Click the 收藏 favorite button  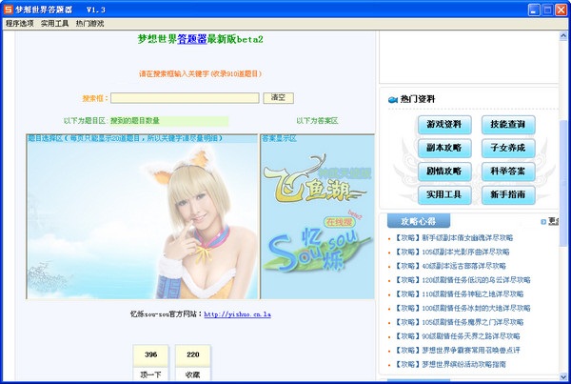pos(192,374)
